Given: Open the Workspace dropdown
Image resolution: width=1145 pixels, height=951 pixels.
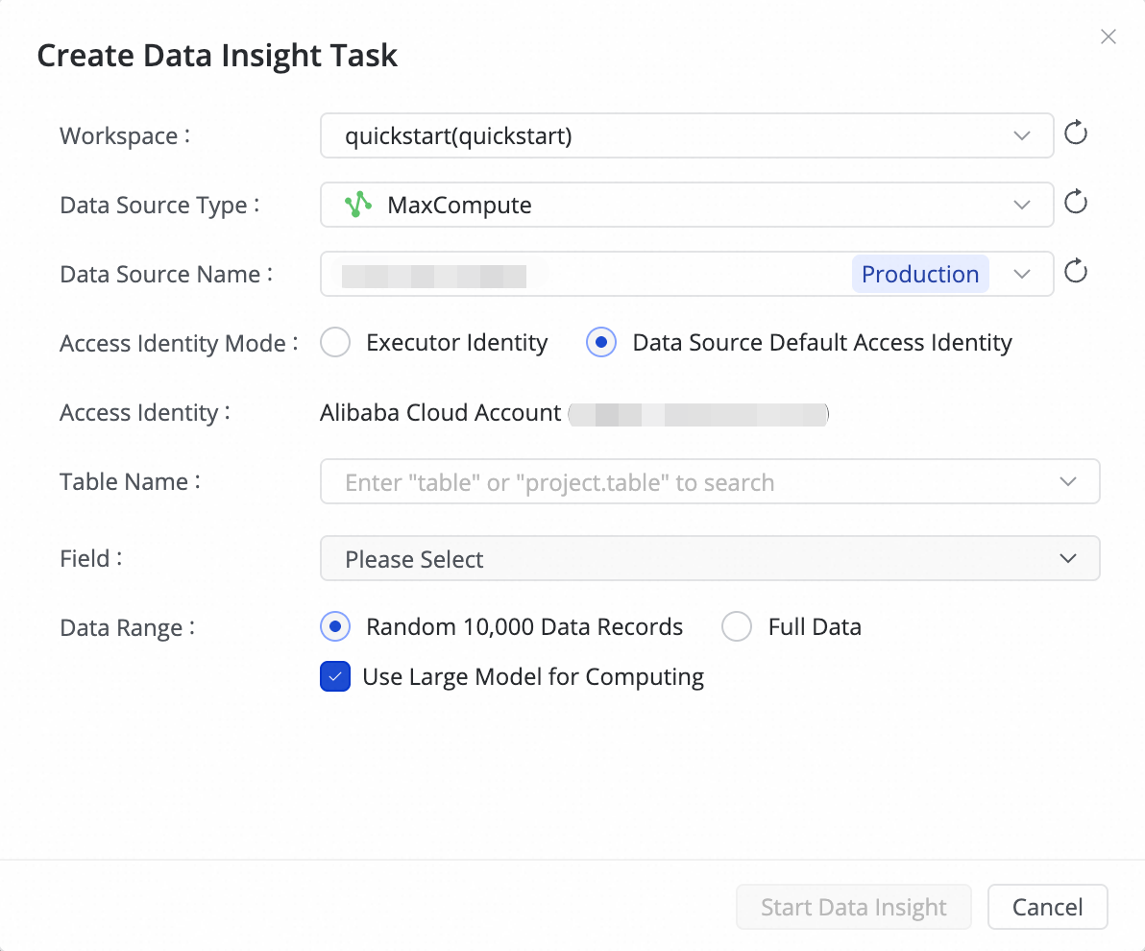Looking at the screenshot, I should pos(1021,135).
